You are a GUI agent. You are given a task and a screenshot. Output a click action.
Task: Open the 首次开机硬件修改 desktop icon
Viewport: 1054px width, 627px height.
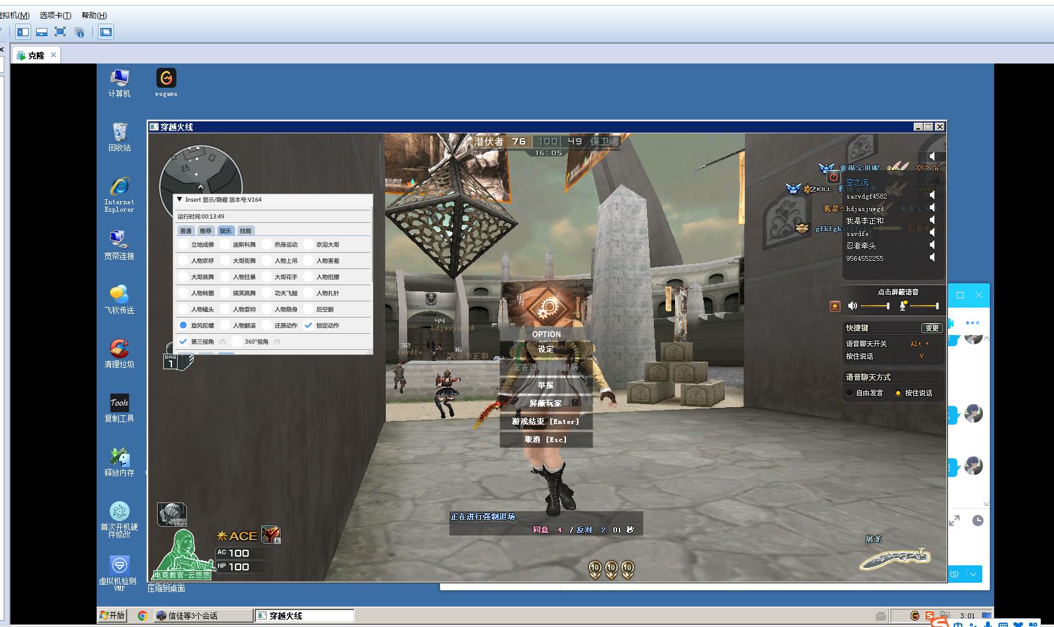tap(119, 520)
